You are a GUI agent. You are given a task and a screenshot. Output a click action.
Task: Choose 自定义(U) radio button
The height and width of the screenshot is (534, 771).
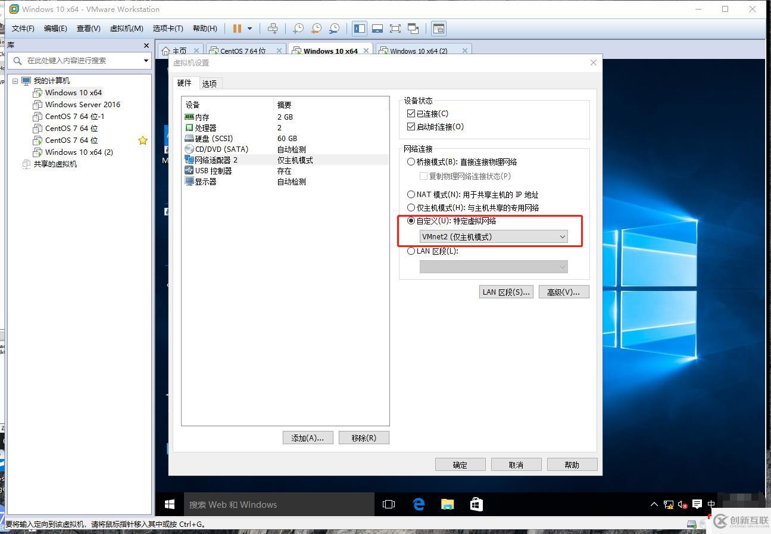[411, 221]
